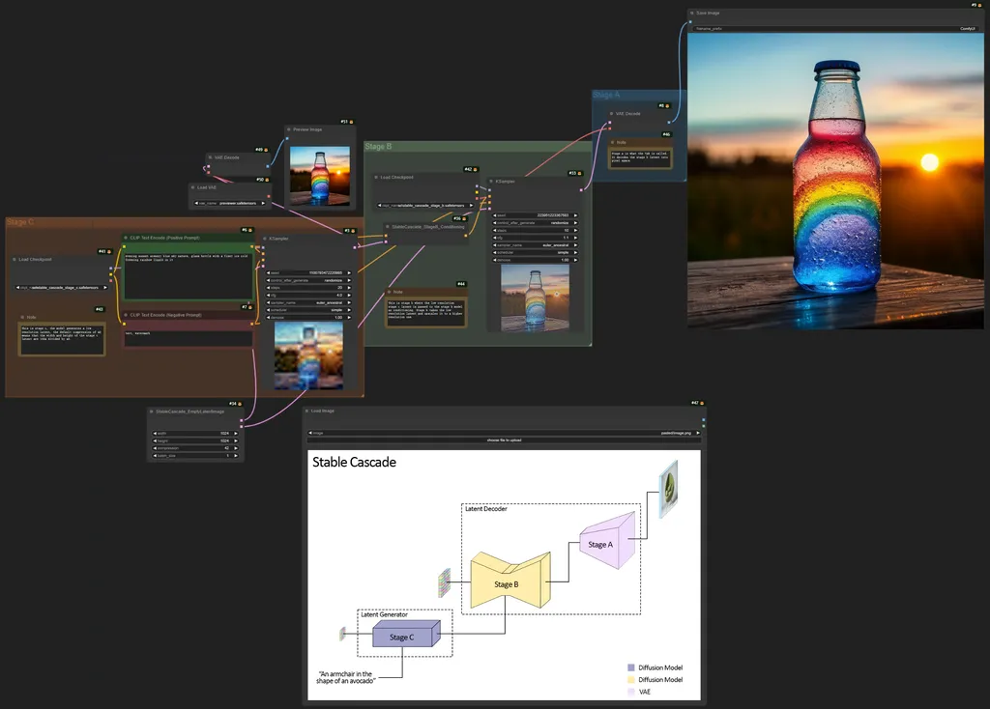
Task: Collapse the VAE Decode node in Stage A
Action: click(x=611, y=114)
